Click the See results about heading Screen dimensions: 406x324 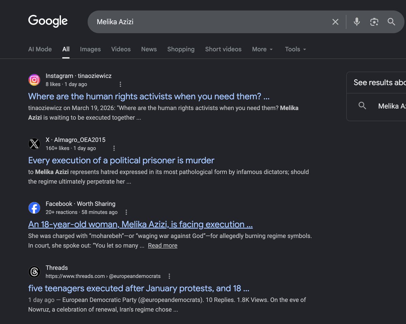click(x=380, y=83)
